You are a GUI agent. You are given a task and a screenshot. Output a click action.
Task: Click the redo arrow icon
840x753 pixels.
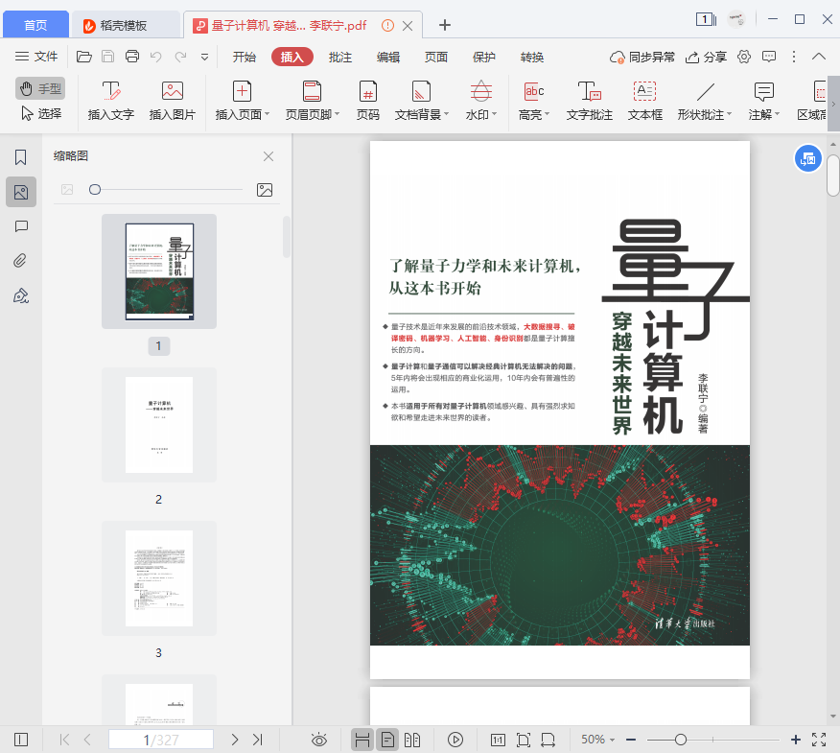tap(181, 57)
